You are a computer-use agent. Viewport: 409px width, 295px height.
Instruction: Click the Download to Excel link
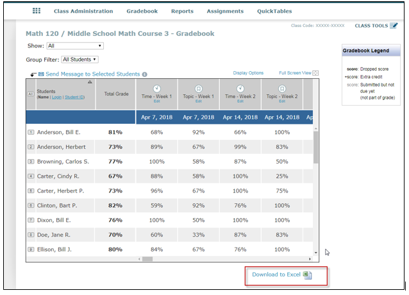click(276, 274)
